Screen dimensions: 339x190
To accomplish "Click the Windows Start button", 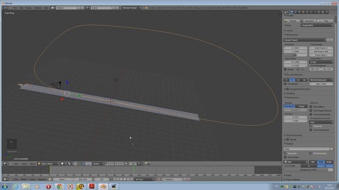I will click(x=4, y=186).
